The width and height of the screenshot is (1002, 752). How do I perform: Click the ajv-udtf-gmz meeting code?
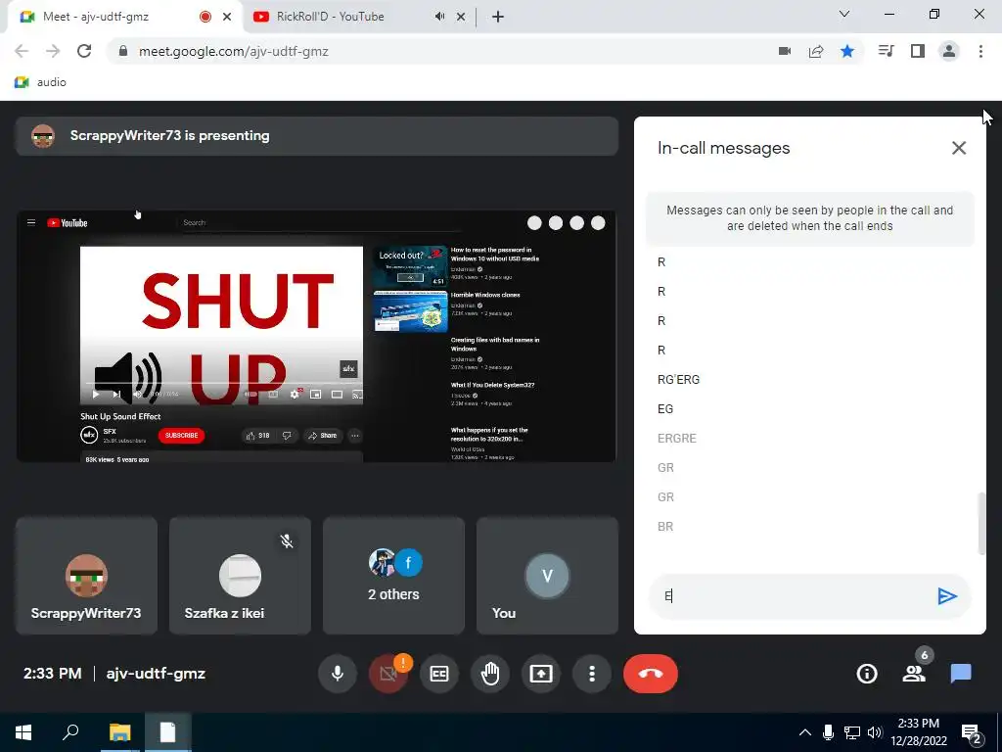(x=156, y=674)
